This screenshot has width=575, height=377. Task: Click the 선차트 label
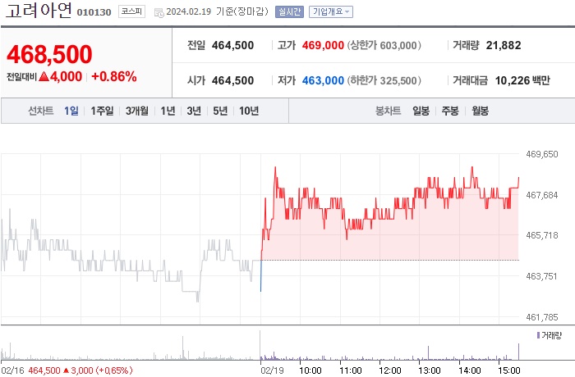[41, 111]
